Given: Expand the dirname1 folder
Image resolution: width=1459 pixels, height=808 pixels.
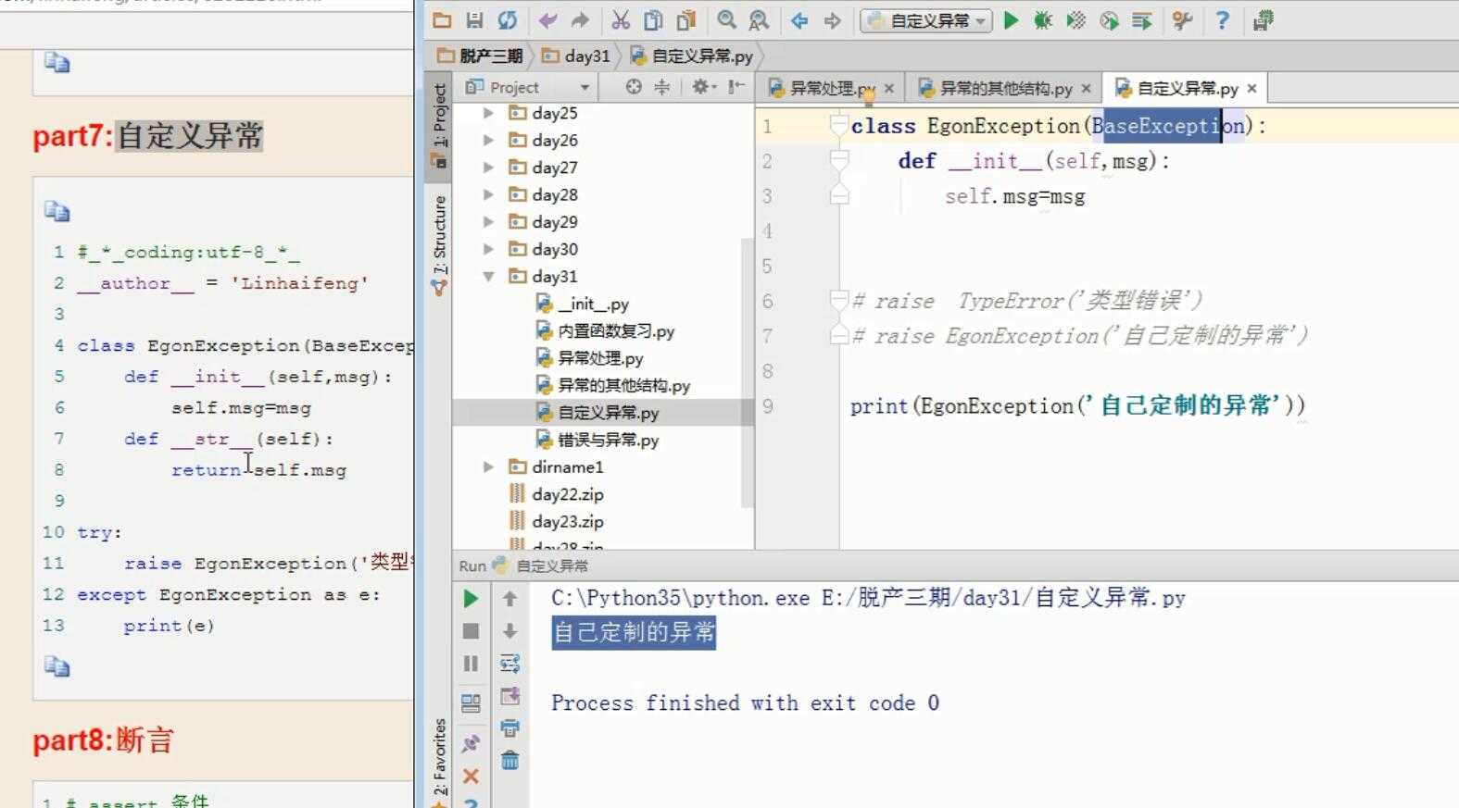Looking at the screenshot, I should (x=488, y=466).
